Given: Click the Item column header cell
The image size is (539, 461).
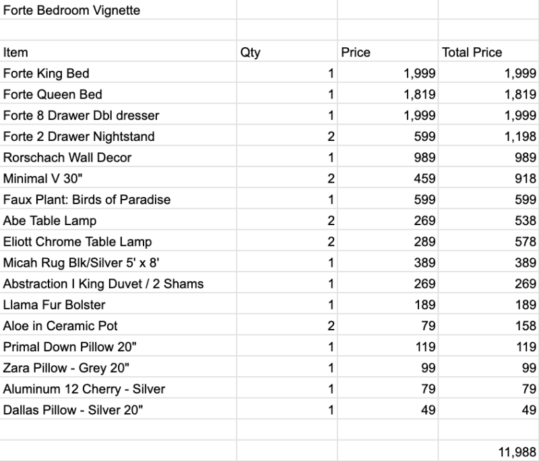Looking at the screenshot, I should 118,51.
